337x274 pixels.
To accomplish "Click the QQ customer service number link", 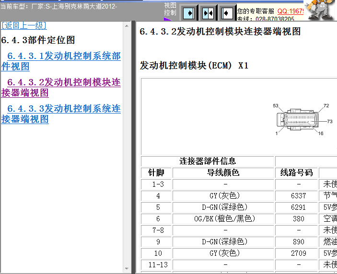I will tap(290, 11).
